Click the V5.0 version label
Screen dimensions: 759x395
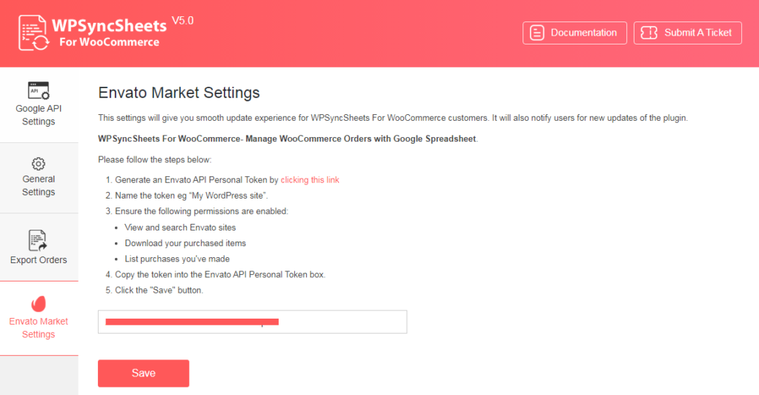182,21
